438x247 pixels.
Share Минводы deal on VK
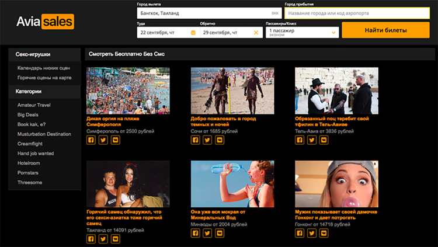pyautogui.click(x=220, y=233)
